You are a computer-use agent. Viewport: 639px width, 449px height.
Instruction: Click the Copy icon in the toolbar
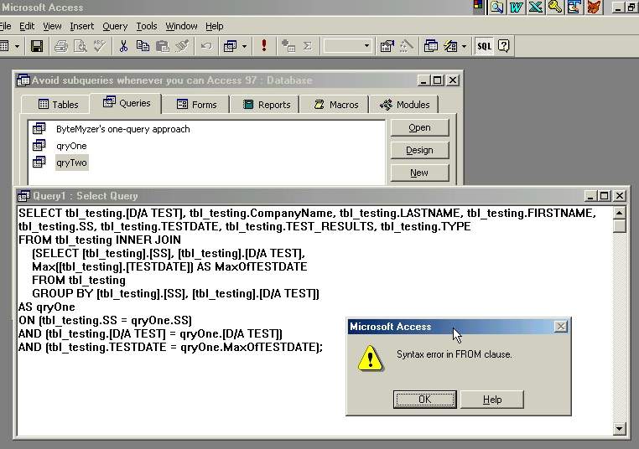(x=143, y=46)
